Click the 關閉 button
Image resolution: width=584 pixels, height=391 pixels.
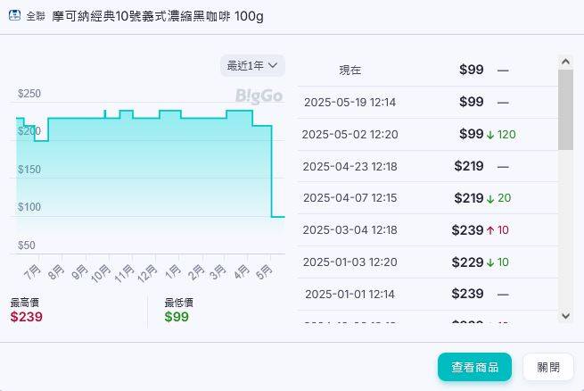548,367
